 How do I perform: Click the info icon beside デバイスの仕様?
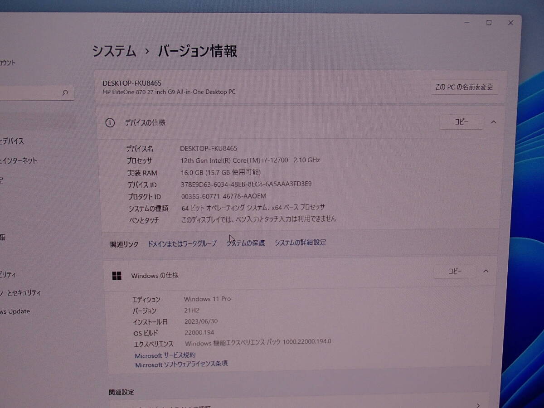pos(110,123)
